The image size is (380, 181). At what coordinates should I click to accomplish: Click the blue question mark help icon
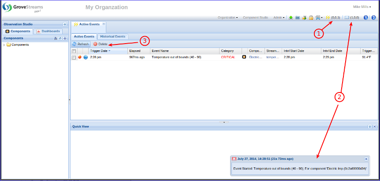click(374, 18)
